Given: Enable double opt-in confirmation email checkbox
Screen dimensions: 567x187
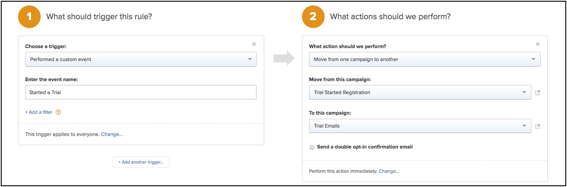Looking at the screenshot, I should (x=312, y=147).
